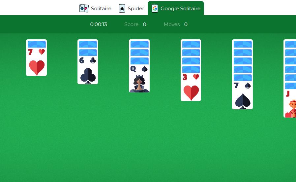The image size is (296, 182).
Task: Click the Solitaire cards icon
Action: [84, 8]
